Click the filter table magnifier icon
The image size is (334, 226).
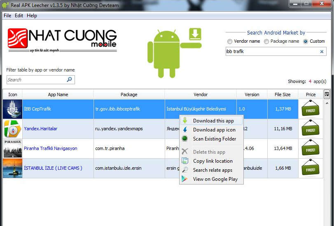pyautogui.click(x=70, y=80)
